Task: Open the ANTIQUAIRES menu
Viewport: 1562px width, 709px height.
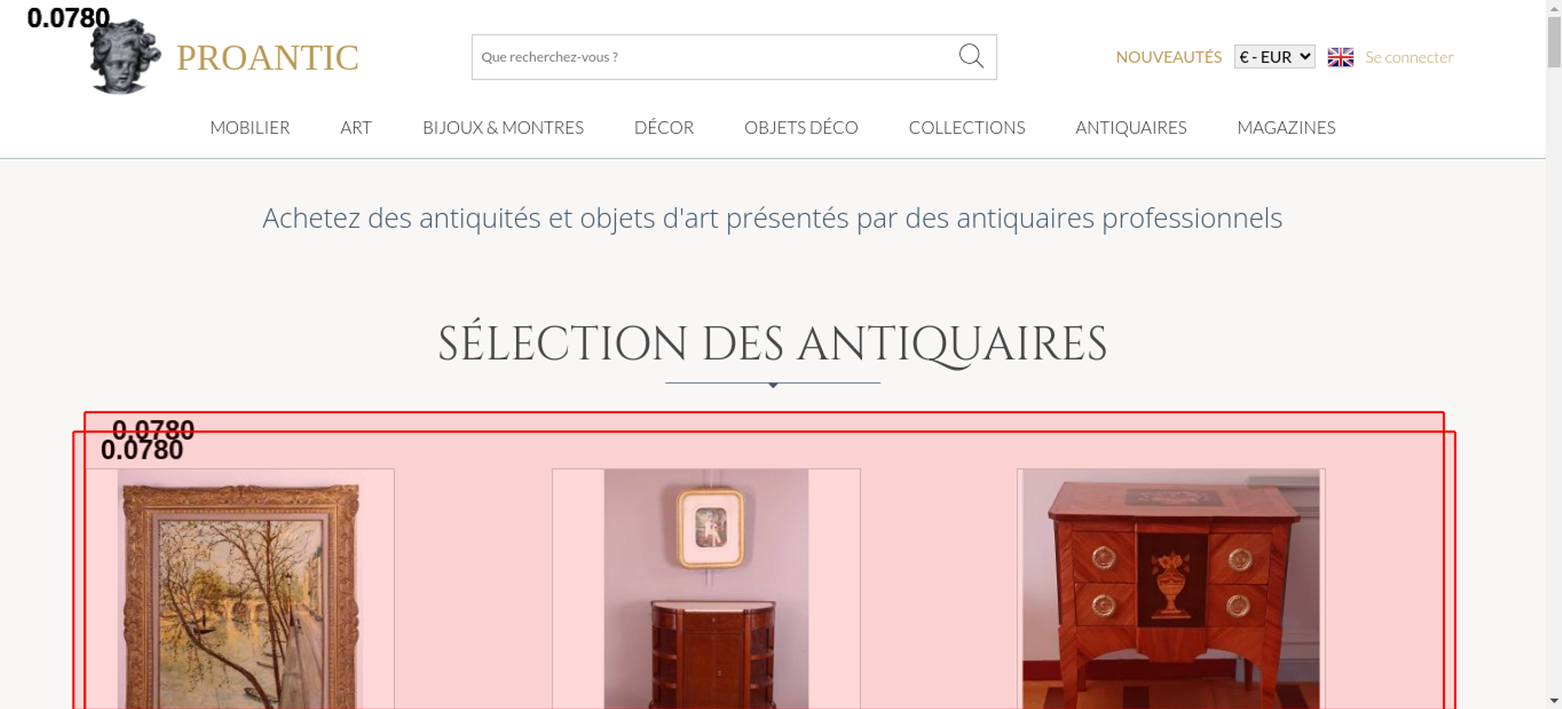Action: tap(1131, 127)
